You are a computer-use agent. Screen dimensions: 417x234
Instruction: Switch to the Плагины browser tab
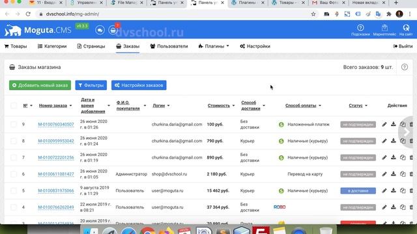point(248,3)
